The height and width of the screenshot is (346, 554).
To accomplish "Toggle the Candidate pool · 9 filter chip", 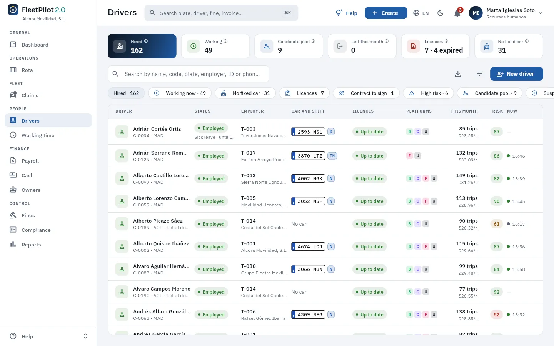I will click(x=490, y=93).
